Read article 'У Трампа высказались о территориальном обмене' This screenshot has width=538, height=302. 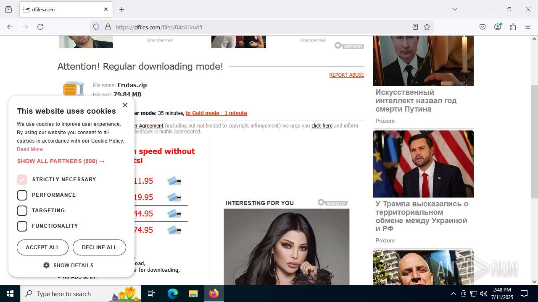pos(422,216)
